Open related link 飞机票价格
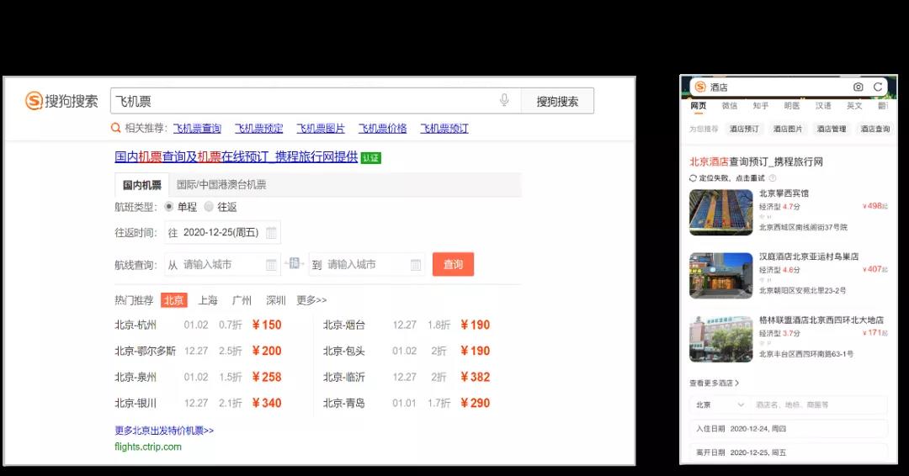Viewport: 909px width, 476px height. coord(383,128)
